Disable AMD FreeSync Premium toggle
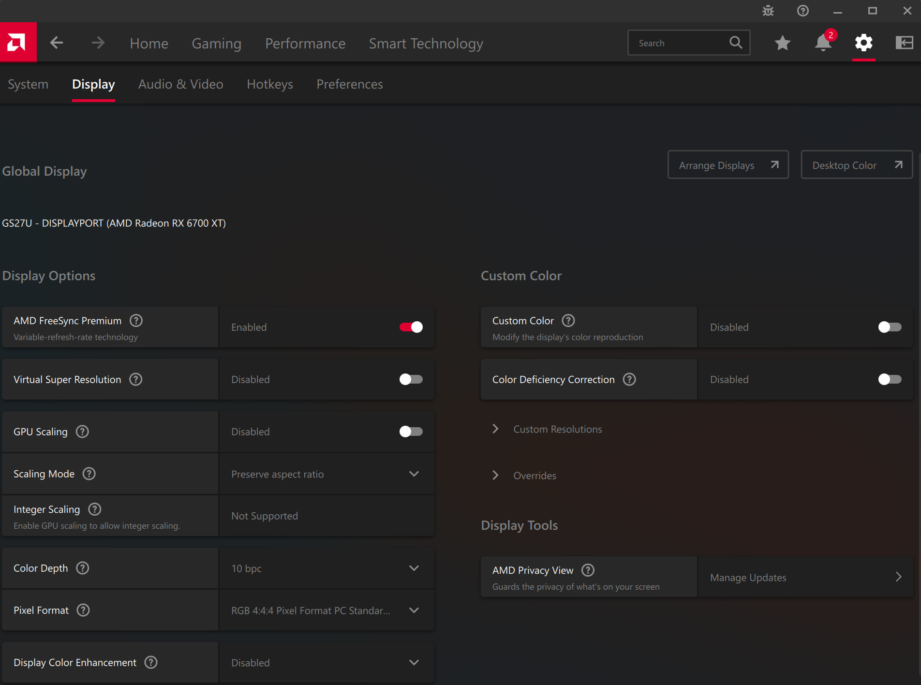 [411, 327]
